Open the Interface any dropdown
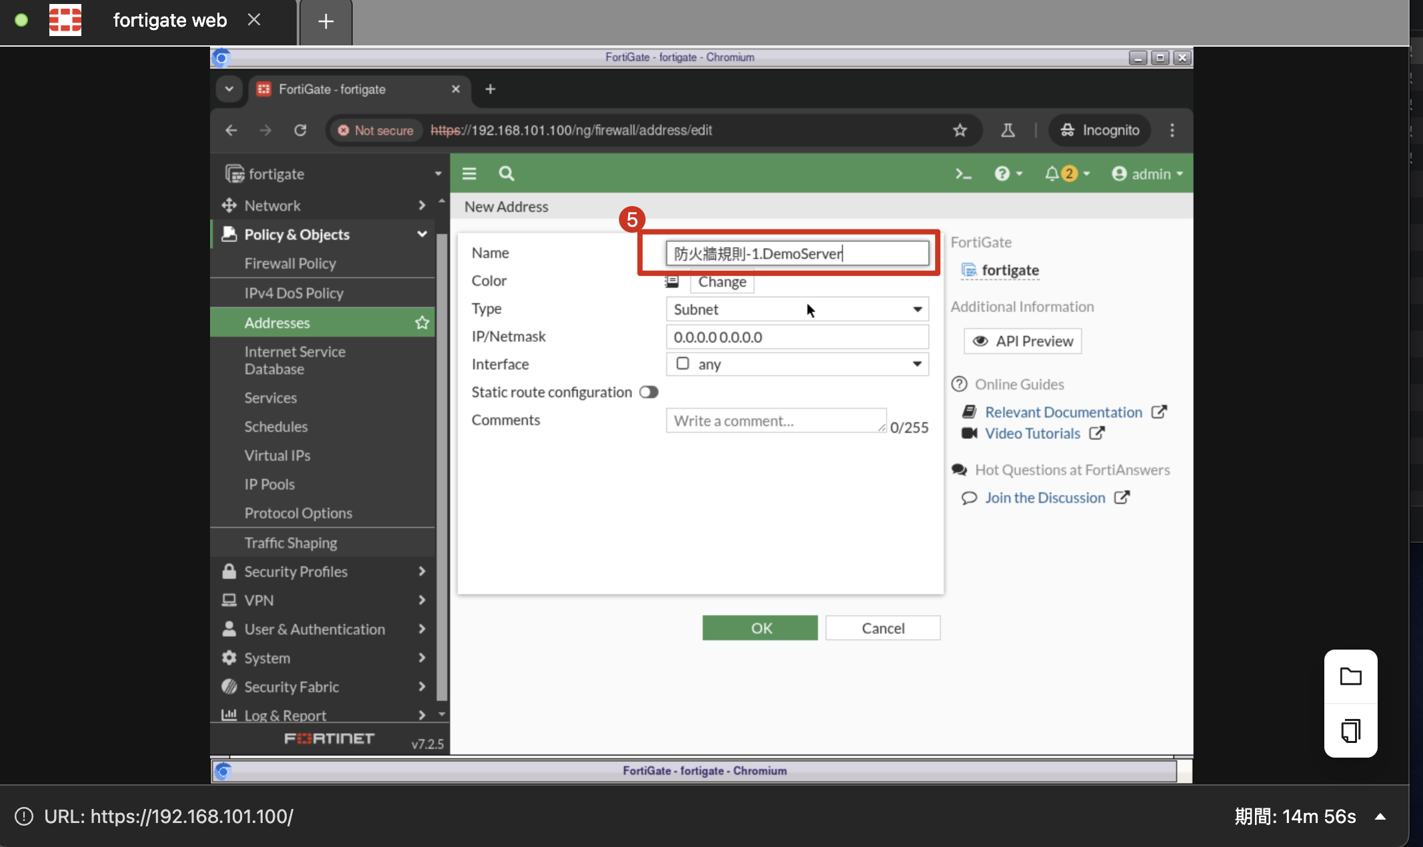1423x847 pixels. tap(797, 364)
